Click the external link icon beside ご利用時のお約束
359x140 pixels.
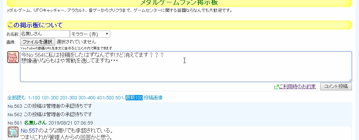pyautogui.click(x=276, y=87)
